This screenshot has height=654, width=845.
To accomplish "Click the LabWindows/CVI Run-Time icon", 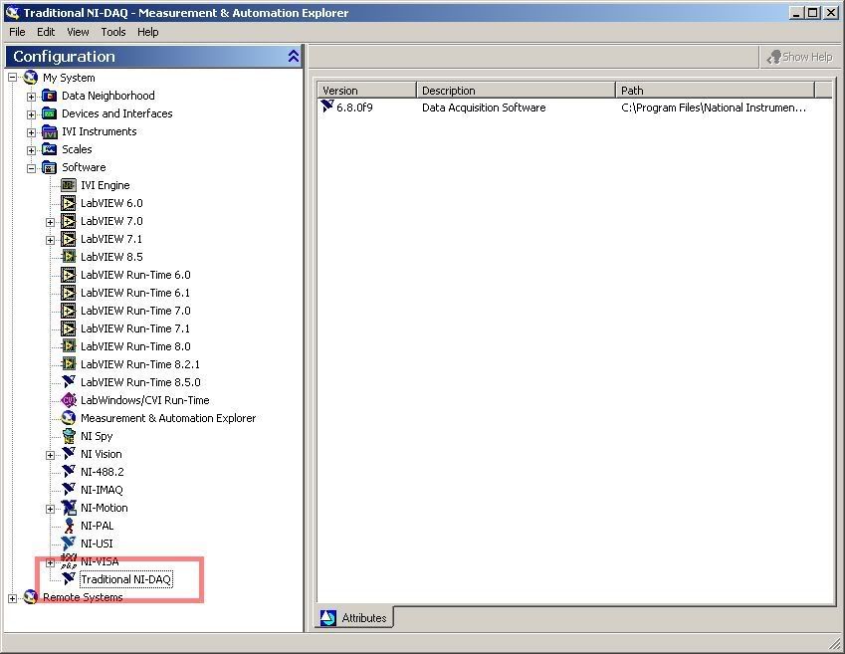I will (x=69, y=400).
